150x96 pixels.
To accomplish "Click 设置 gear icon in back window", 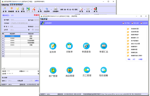I will pos(88,10).
